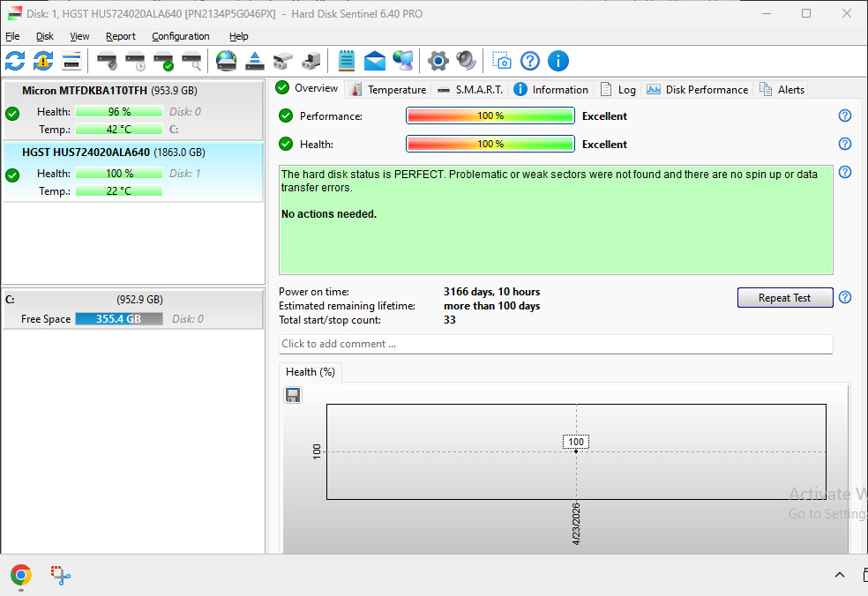Click the Micron disk 96 % health bar

pyautogui.click(x=119, y=112)
